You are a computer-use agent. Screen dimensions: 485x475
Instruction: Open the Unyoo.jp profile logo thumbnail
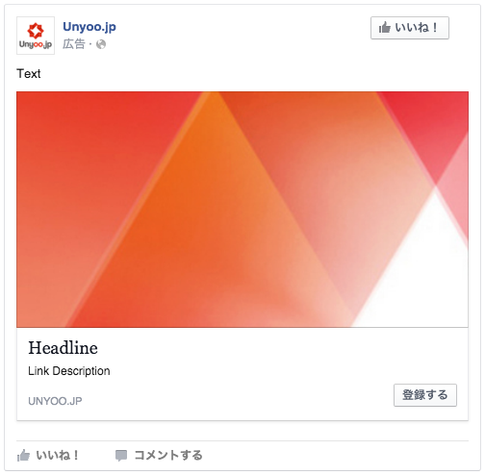[x=36, y=36]
